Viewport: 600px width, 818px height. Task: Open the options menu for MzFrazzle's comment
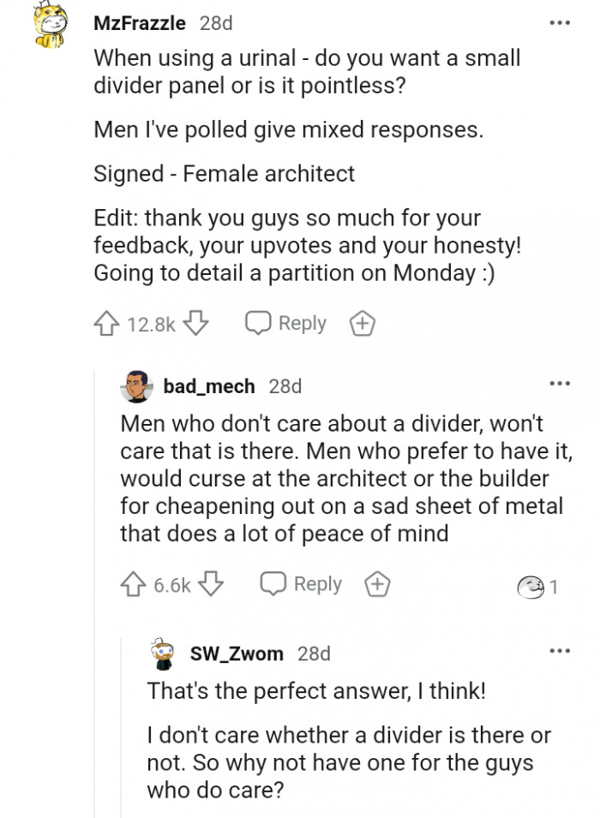point(560,22)
